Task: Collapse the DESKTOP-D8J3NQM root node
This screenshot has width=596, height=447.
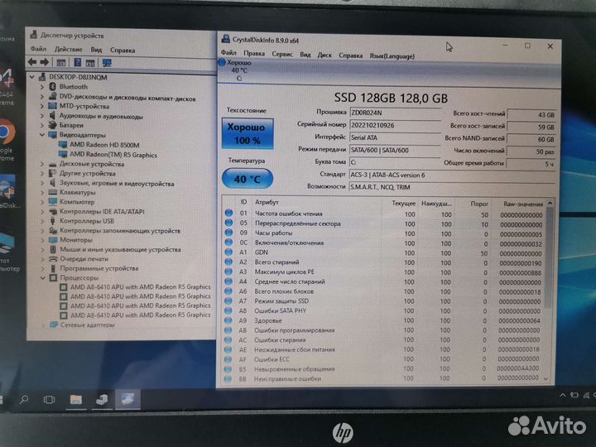Action: [x=32, y=77]
